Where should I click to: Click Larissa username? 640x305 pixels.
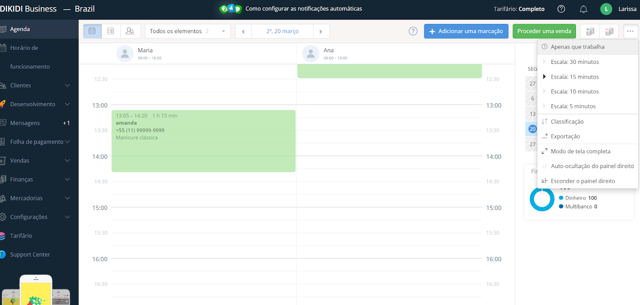click(627, 9)
